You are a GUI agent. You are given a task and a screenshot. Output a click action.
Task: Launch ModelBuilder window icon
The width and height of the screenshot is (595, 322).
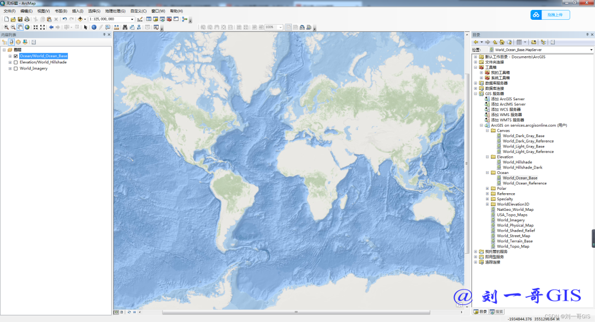[x=185, y=19]
